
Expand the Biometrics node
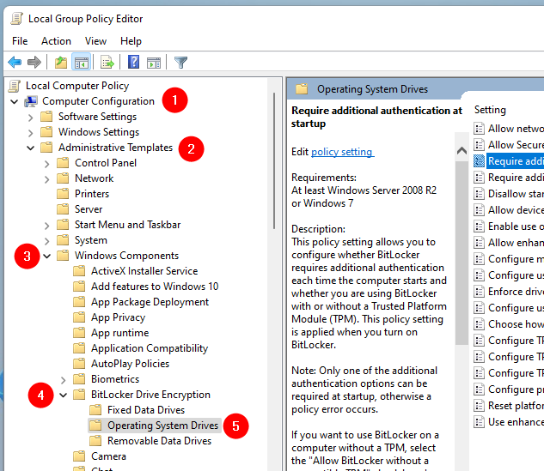63,380
